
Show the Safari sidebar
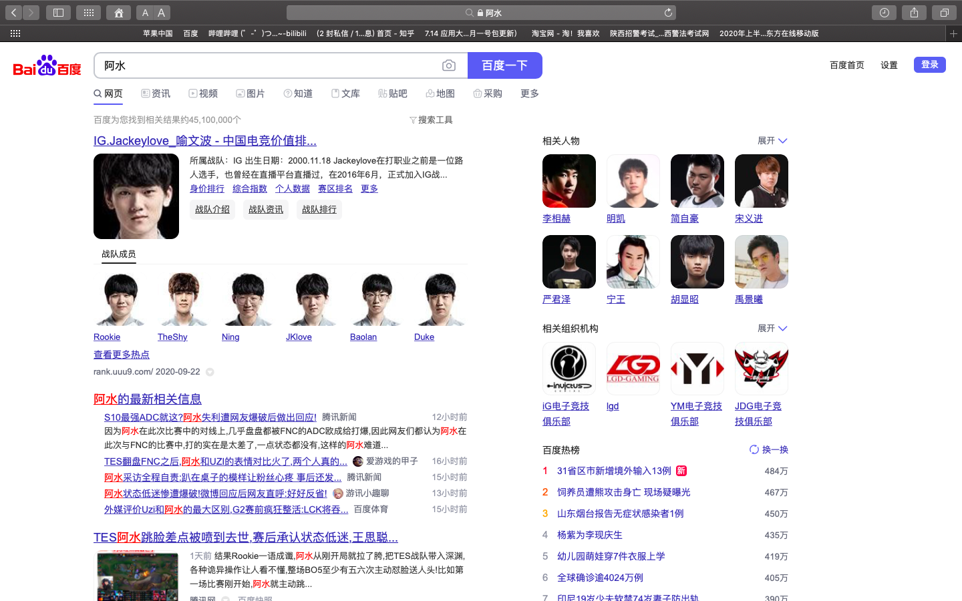tap(58, 13)
